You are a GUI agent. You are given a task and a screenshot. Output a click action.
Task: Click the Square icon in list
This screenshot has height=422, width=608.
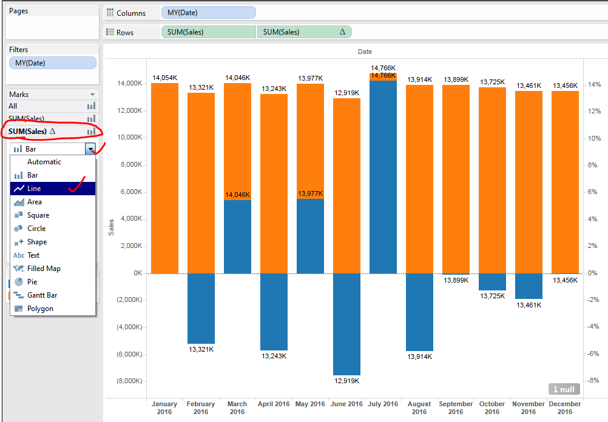(18, 215)
